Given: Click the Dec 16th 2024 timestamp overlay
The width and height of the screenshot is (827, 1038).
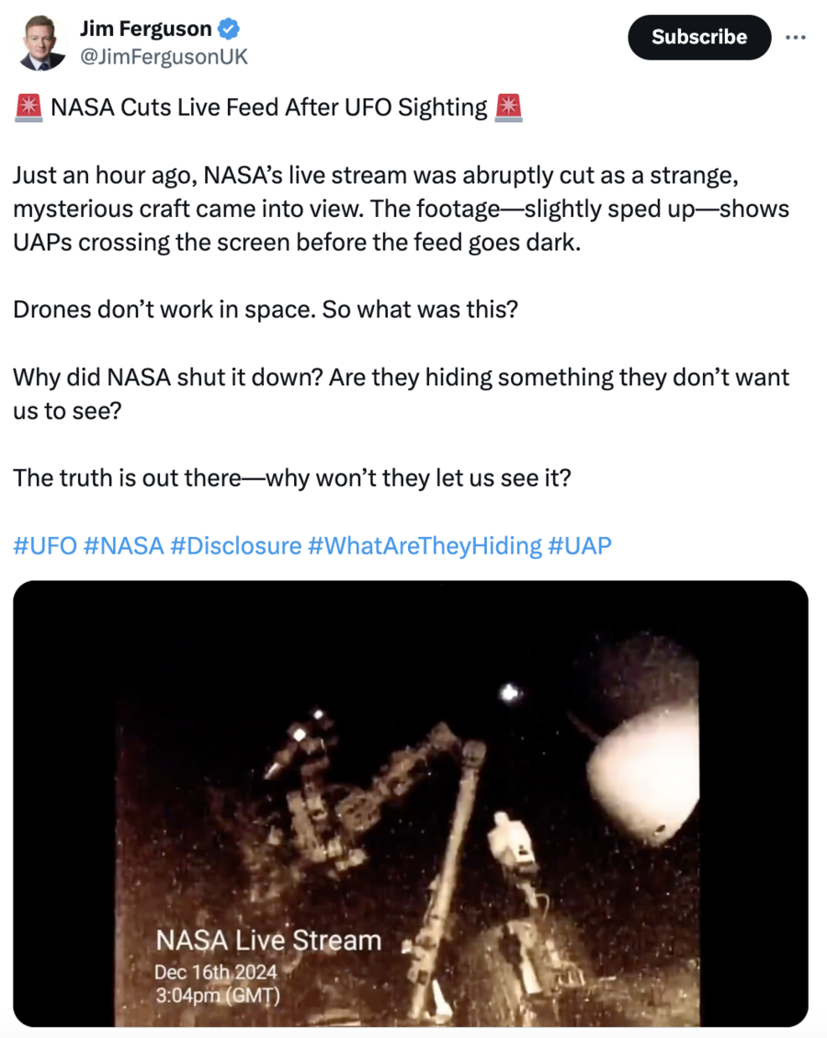Looking at the screenshot, I should (216, 971).
